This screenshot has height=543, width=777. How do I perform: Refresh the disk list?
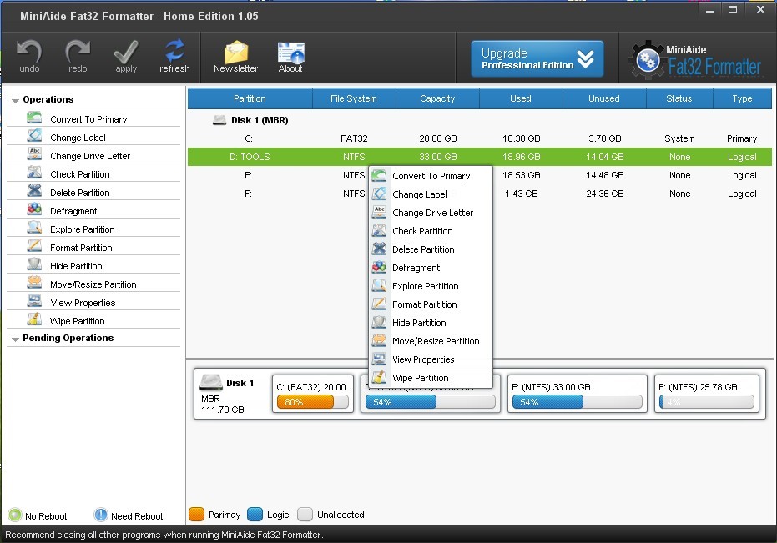[x=174, y=57]
